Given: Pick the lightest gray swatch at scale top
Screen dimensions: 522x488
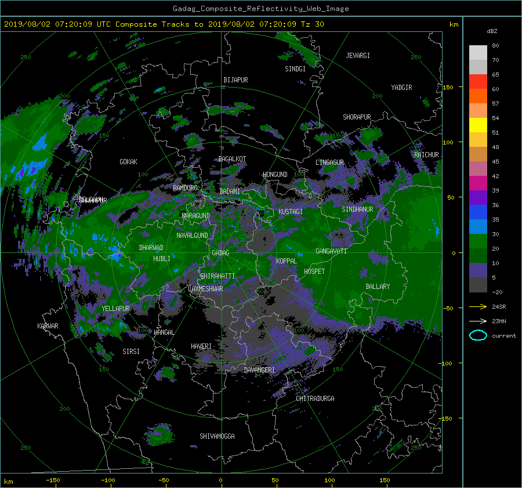Looking at the screenshot, I should (478, 53).
